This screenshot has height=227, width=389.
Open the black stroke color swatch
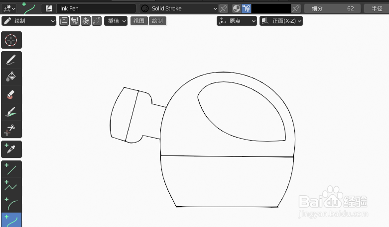tap(271, 8)
